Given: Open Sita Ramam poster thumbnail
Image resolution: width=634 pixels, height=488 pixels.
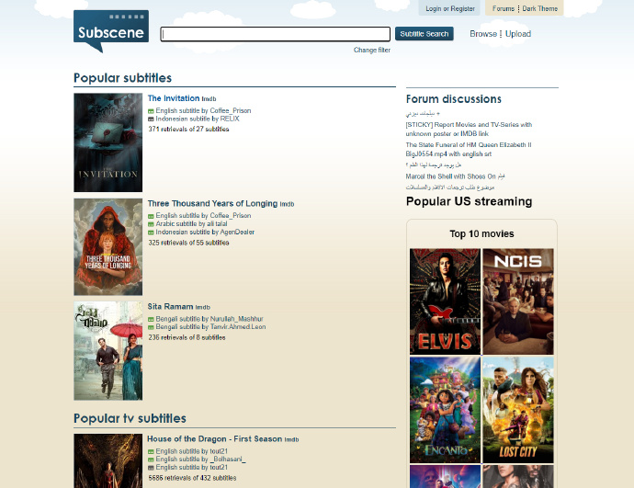Looking at the screenshot, I should click(108, 350).
